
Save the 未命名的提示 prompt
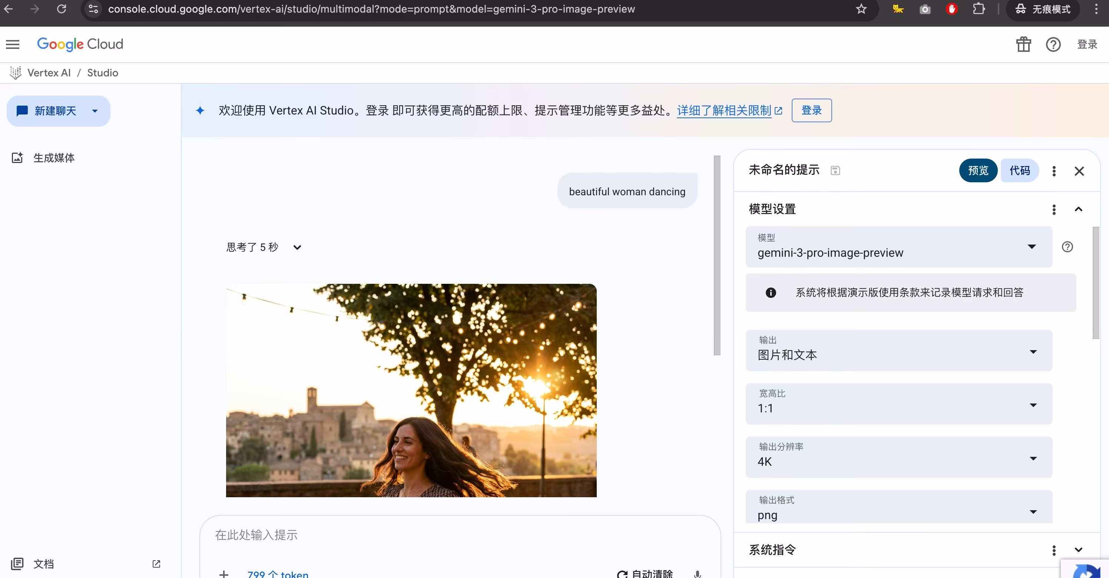pyautogui.click(x=835, y=170)
